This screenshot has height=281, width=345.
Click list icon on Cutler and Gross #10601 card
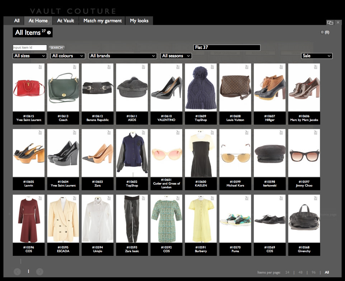point(178,133)
